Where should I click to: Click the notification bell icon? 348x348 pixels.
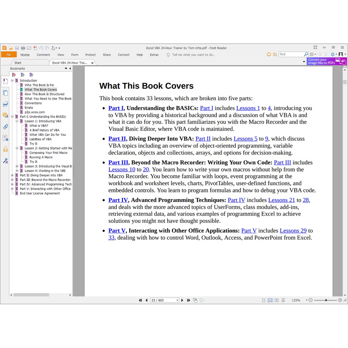click(x=333, y=54)
